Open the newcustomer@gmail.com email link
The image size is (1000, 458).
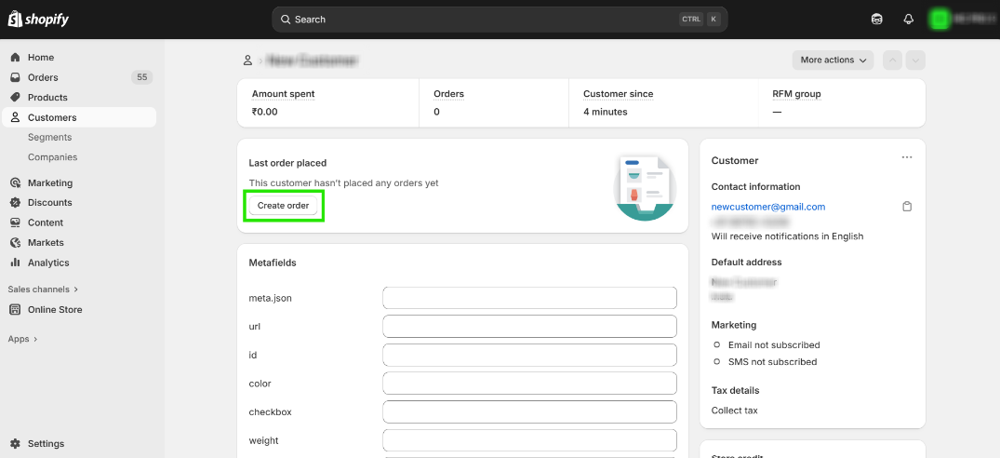coord(768,207)
